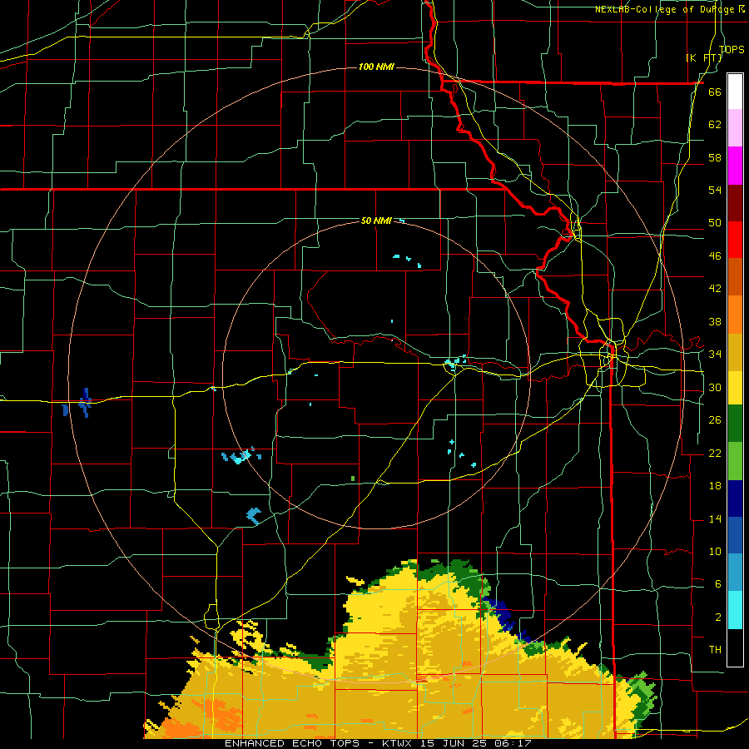This screenshot has width=749, height=749.
Task: Select the cyan legend swatch
Action: (x=735, y=610)
